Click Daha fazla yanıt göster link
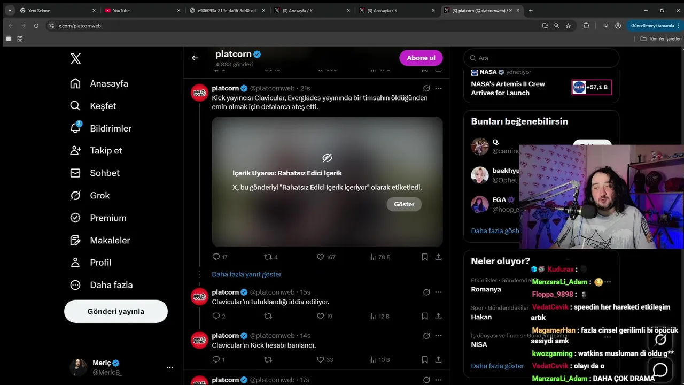Image resolution: width=684 pixels, height=385 pixels. (x=246, y=274)
